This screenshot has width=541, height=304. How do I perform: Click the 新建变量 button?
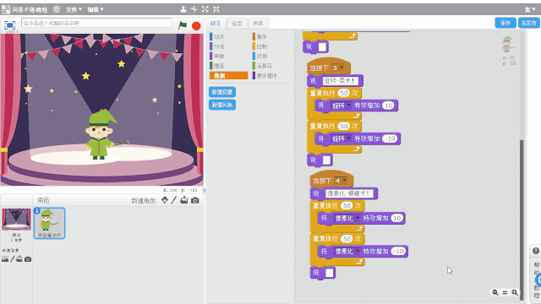222,92
